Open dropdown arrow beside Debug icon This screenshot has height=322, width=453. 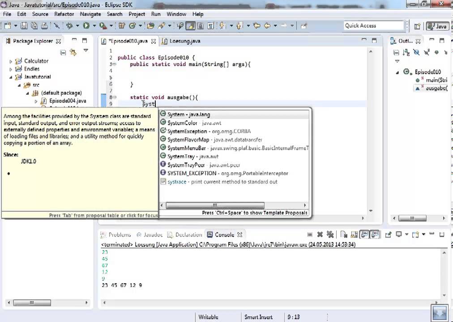pos(77,26)
